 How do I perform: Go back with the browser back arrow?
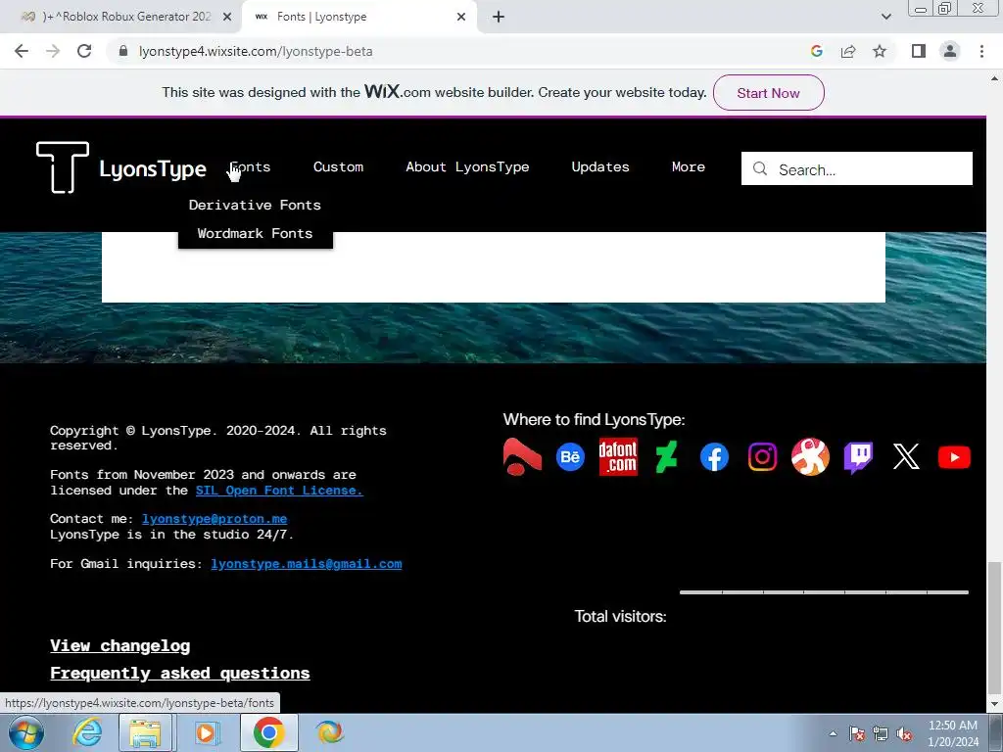22,51
